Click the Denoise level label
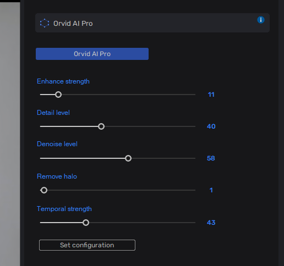Screen dimensions: 284x266 pyautogui.click(x=57, y=144)
